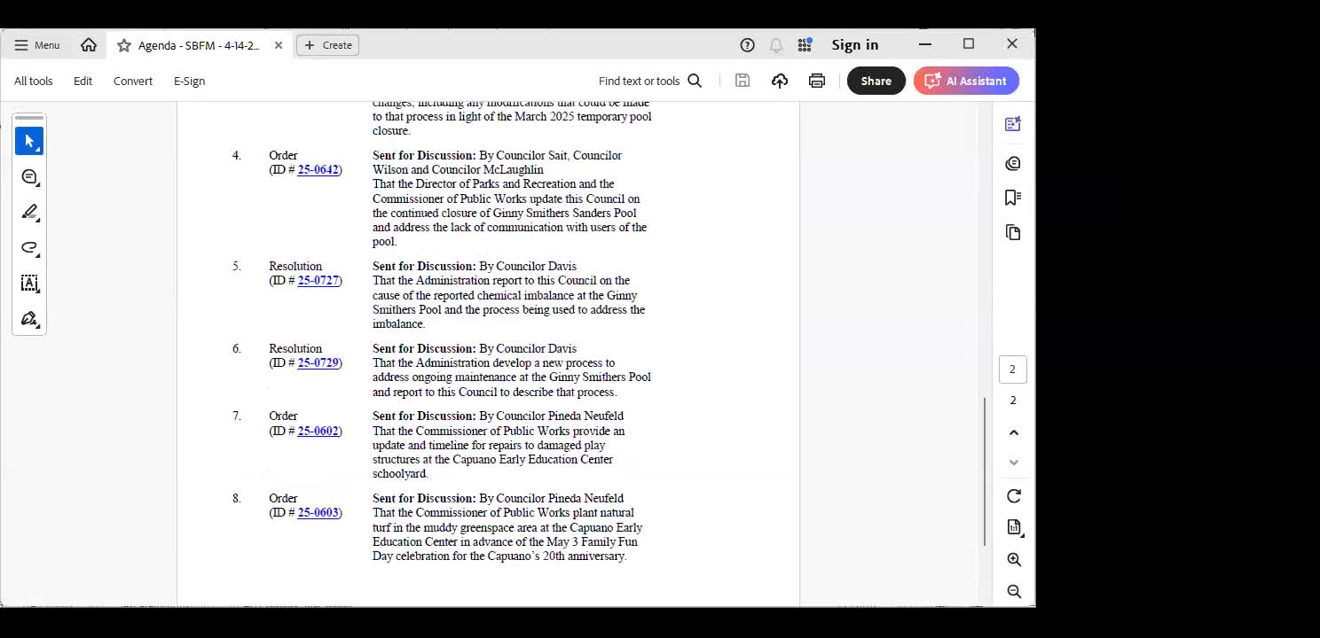Open the fill and sign tool

coord(29,319)
